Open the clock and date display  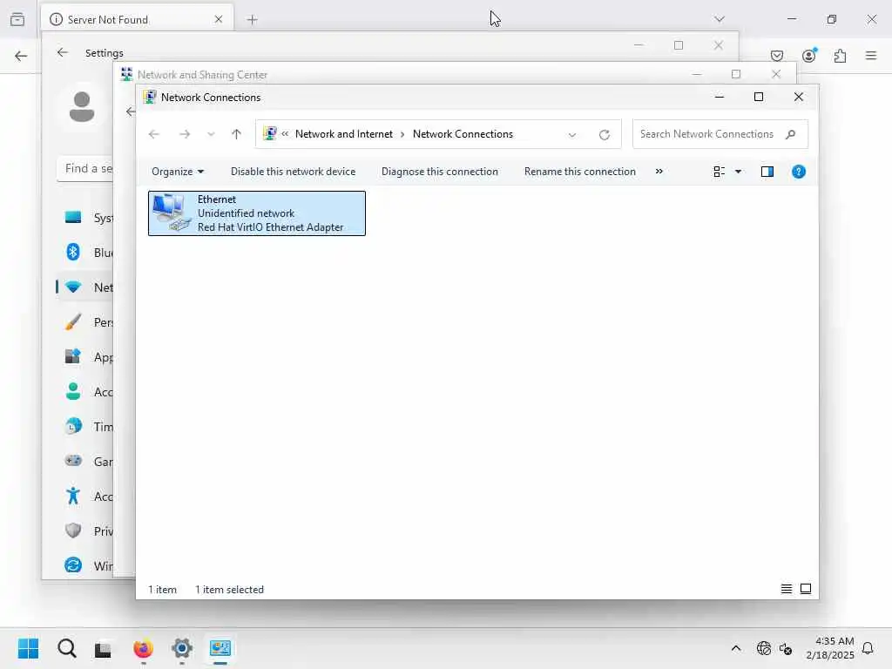click(x=830, y=648)
